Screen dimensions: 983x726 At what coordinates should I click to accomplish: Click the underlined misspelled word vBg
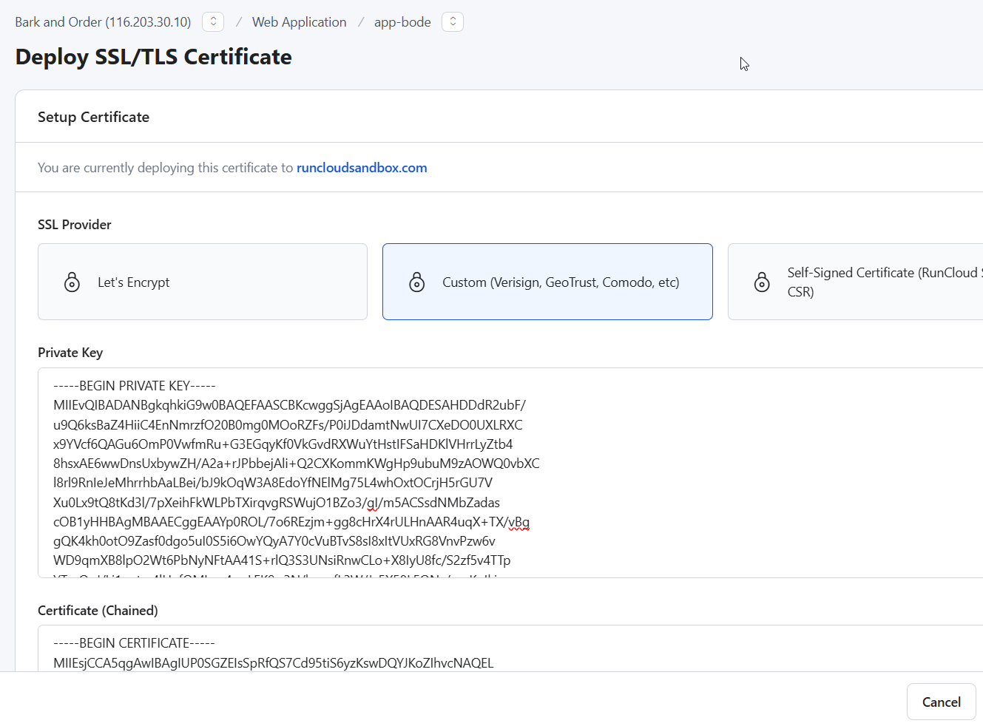tap(519, 522)
